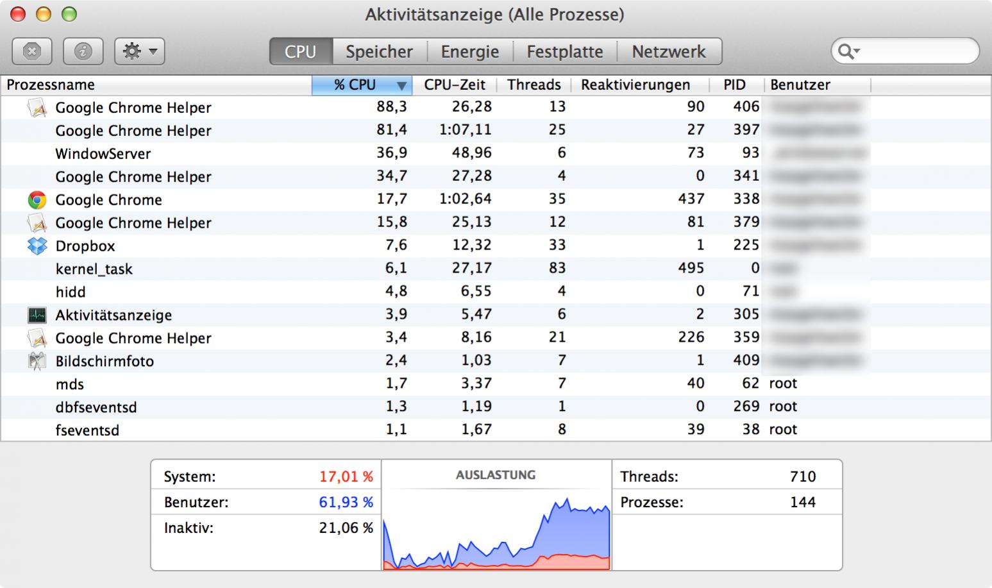Click the Reaktivierungen value 437
The height and width of the screenshot is (588, 992).
point(691,199)
